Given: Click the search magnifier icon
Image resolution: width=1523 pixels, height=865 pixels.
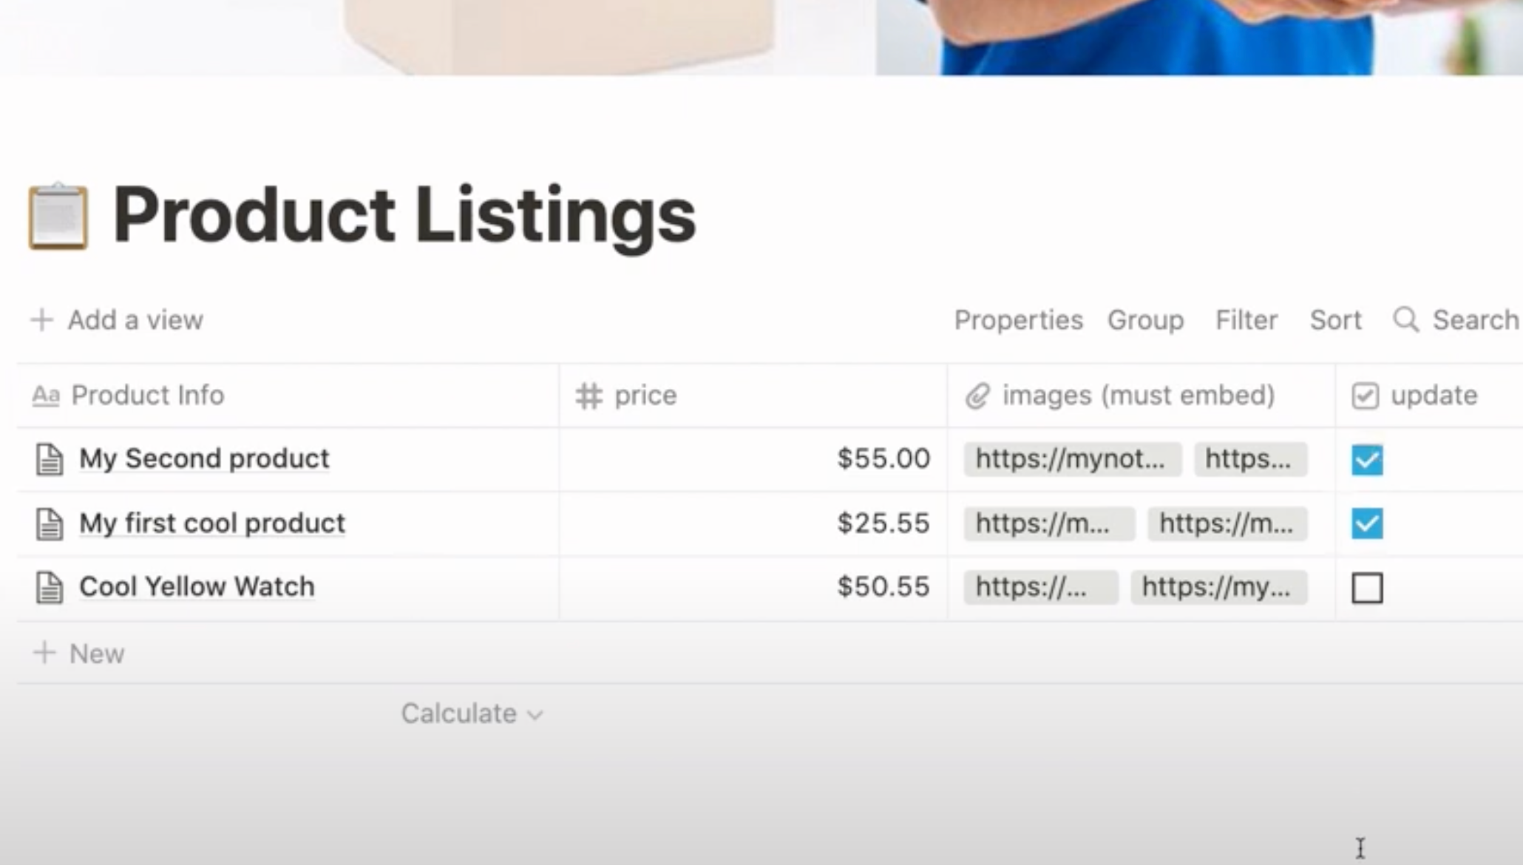Looking at the screenshot, I should (1405, 320).
